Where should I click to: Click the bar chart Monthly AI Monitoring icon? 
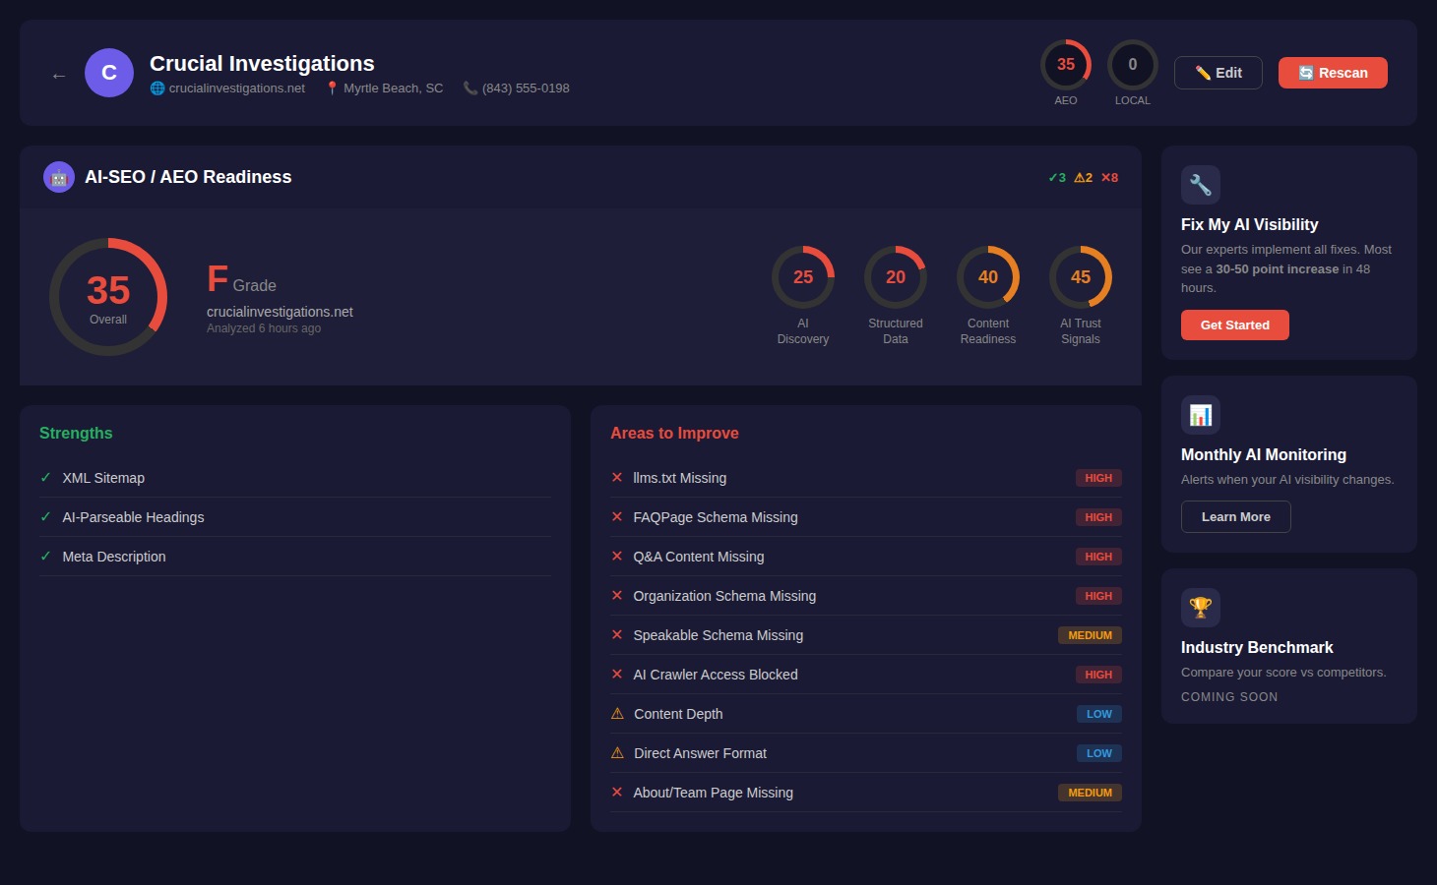click(1200, 415)
